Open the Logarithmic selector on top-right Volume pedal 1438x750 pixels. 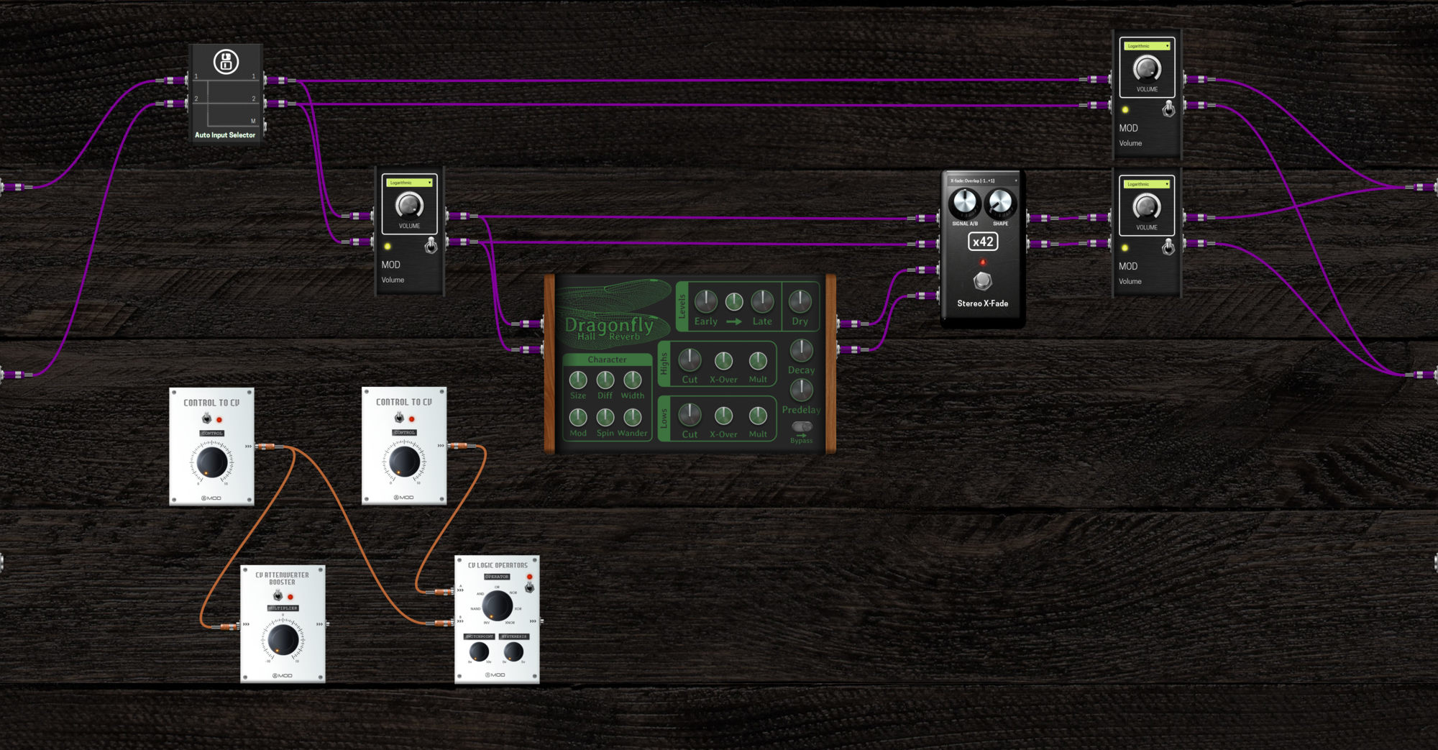coord(1146,45)
